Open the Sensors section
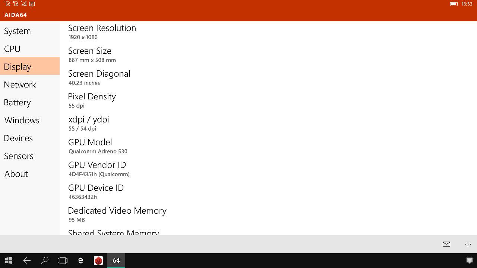477x268 pixels. click(x=30, y=156)
